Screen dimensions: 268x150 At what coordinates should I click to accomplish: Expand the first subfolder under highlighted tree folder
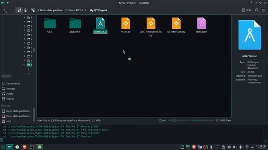tap(28, 69)
